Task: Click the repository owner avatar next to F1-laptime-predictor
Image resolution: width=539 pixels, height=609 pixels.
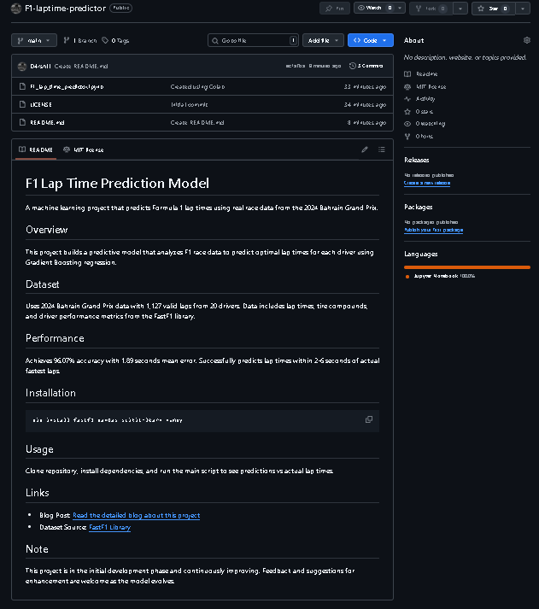Action: (x=16, y=9)
